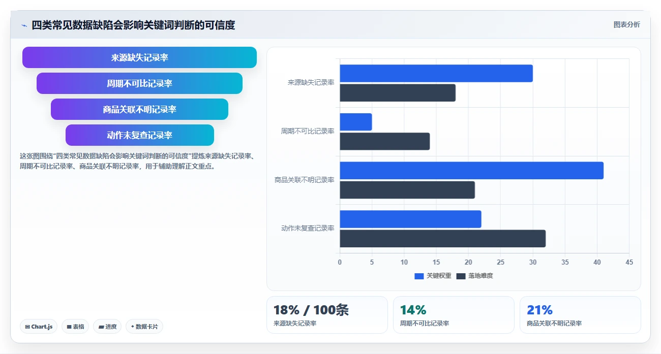
Task: Click the dark bar for 商品关联不明记录率
Action: [407, 190]
